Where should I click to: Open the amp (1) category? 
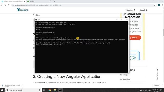click(125, 75)
